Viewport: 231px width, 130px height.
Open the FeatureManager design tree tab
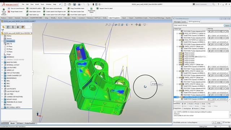tap(4, 27)
